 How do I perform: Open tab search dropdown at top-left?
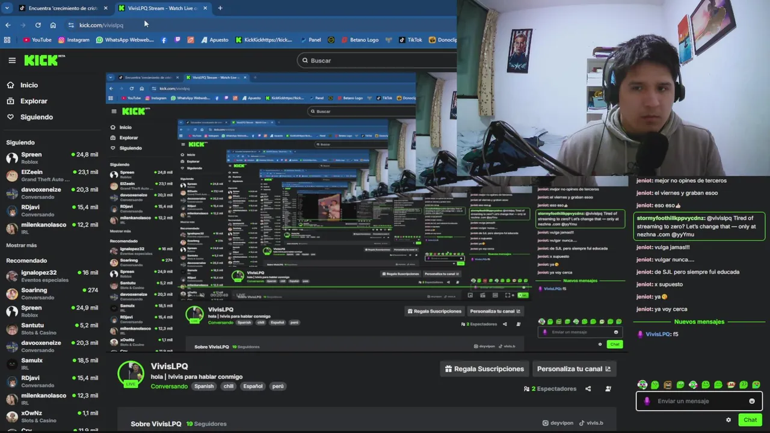click(7, 8)
